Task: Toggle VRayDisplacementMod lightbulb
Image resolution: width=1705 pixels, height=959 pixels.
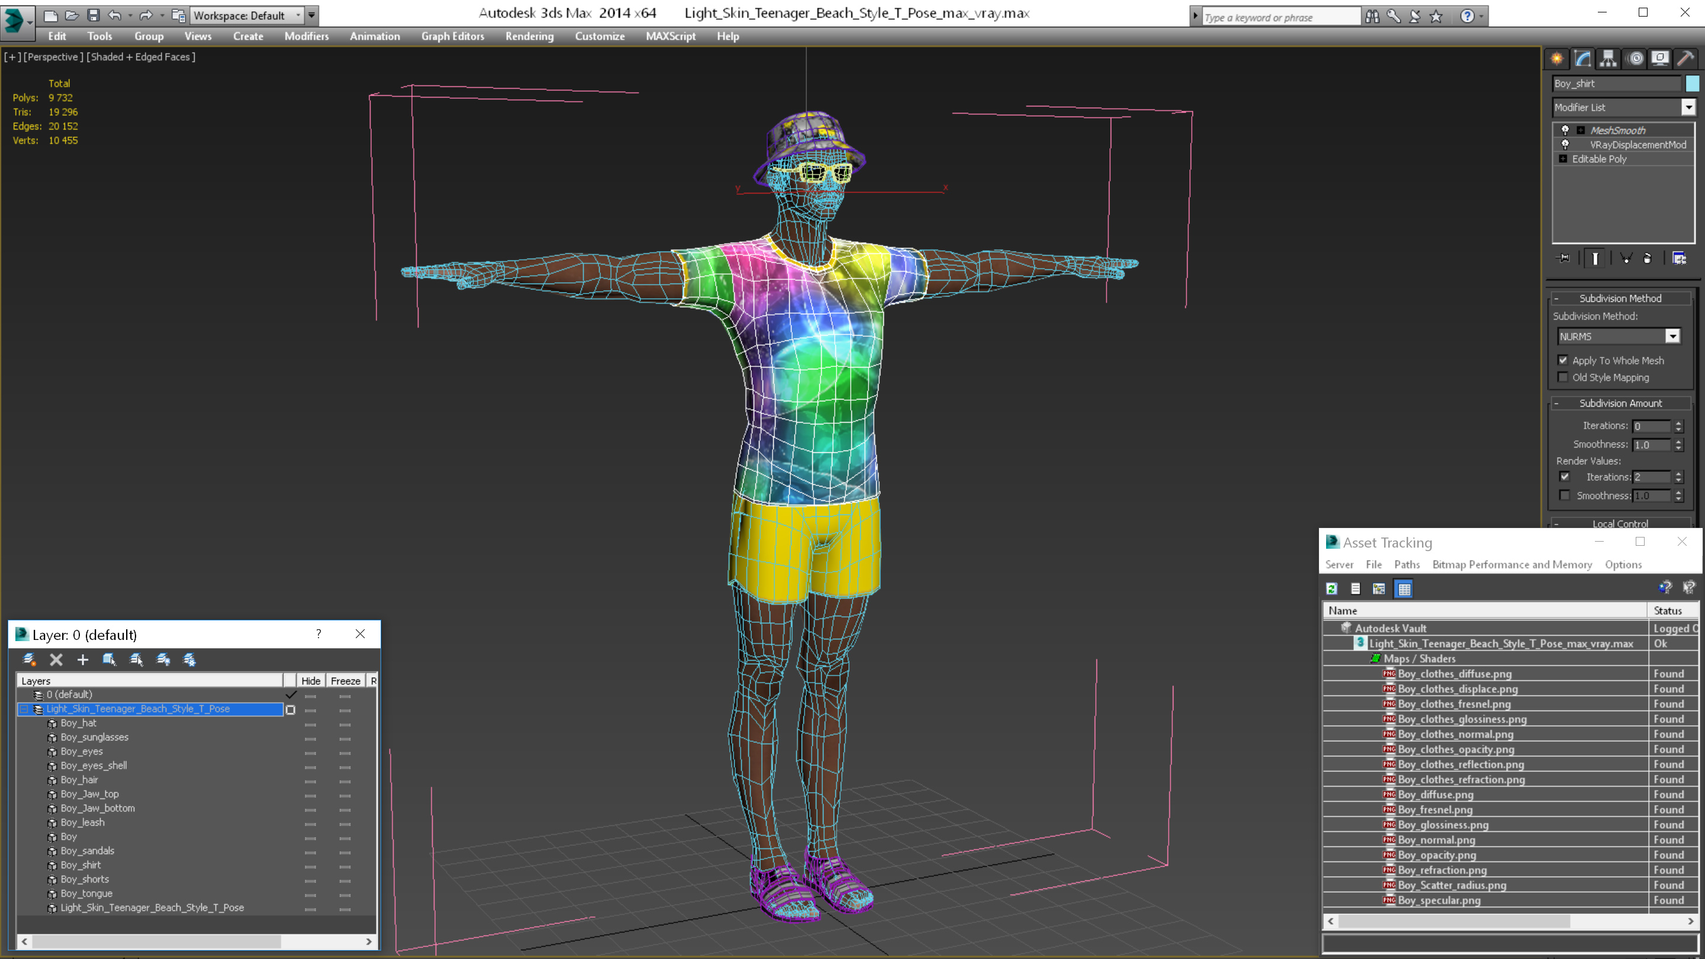Action: pos(1565,144)
